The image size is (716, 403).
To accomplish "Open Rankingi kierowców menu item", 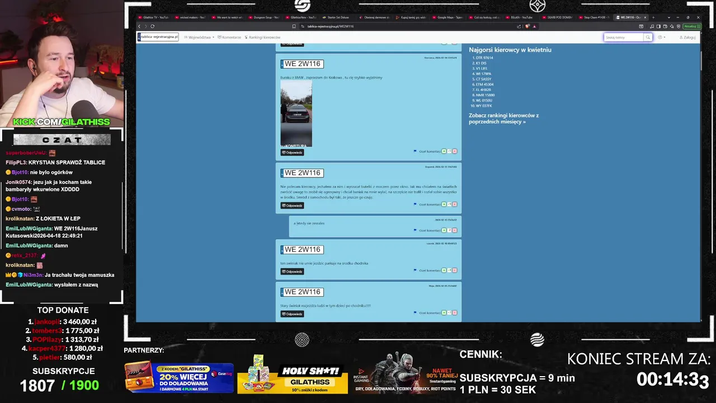I will click(262, 38).
